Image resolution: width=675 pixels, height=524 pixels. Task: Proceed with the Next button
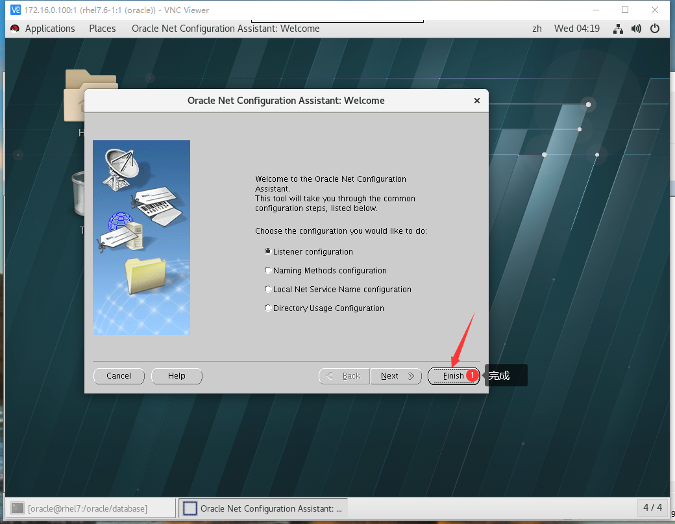[x=396, y=376]
